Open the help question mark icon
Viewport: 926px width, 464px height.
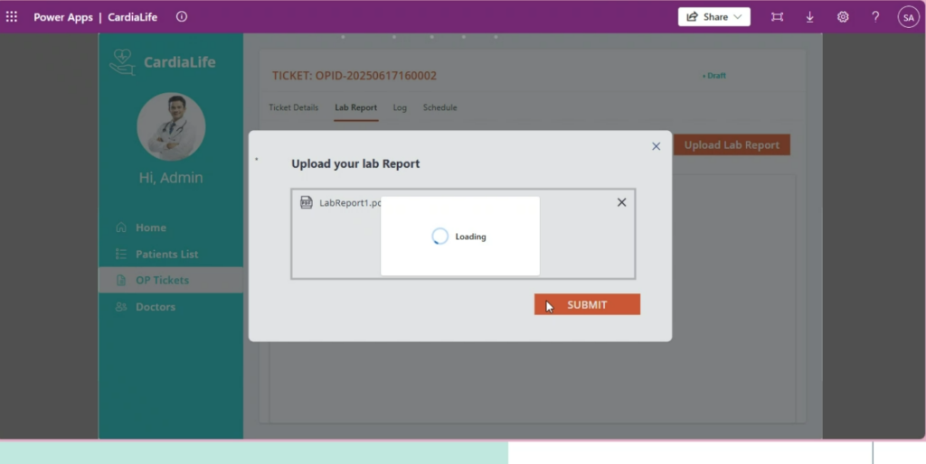point(875,16)
